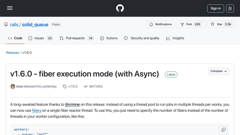Image resolution: width=240 pixels, height=135 pixels.
Task: Switch to the Issues tab
Action: 41,38
